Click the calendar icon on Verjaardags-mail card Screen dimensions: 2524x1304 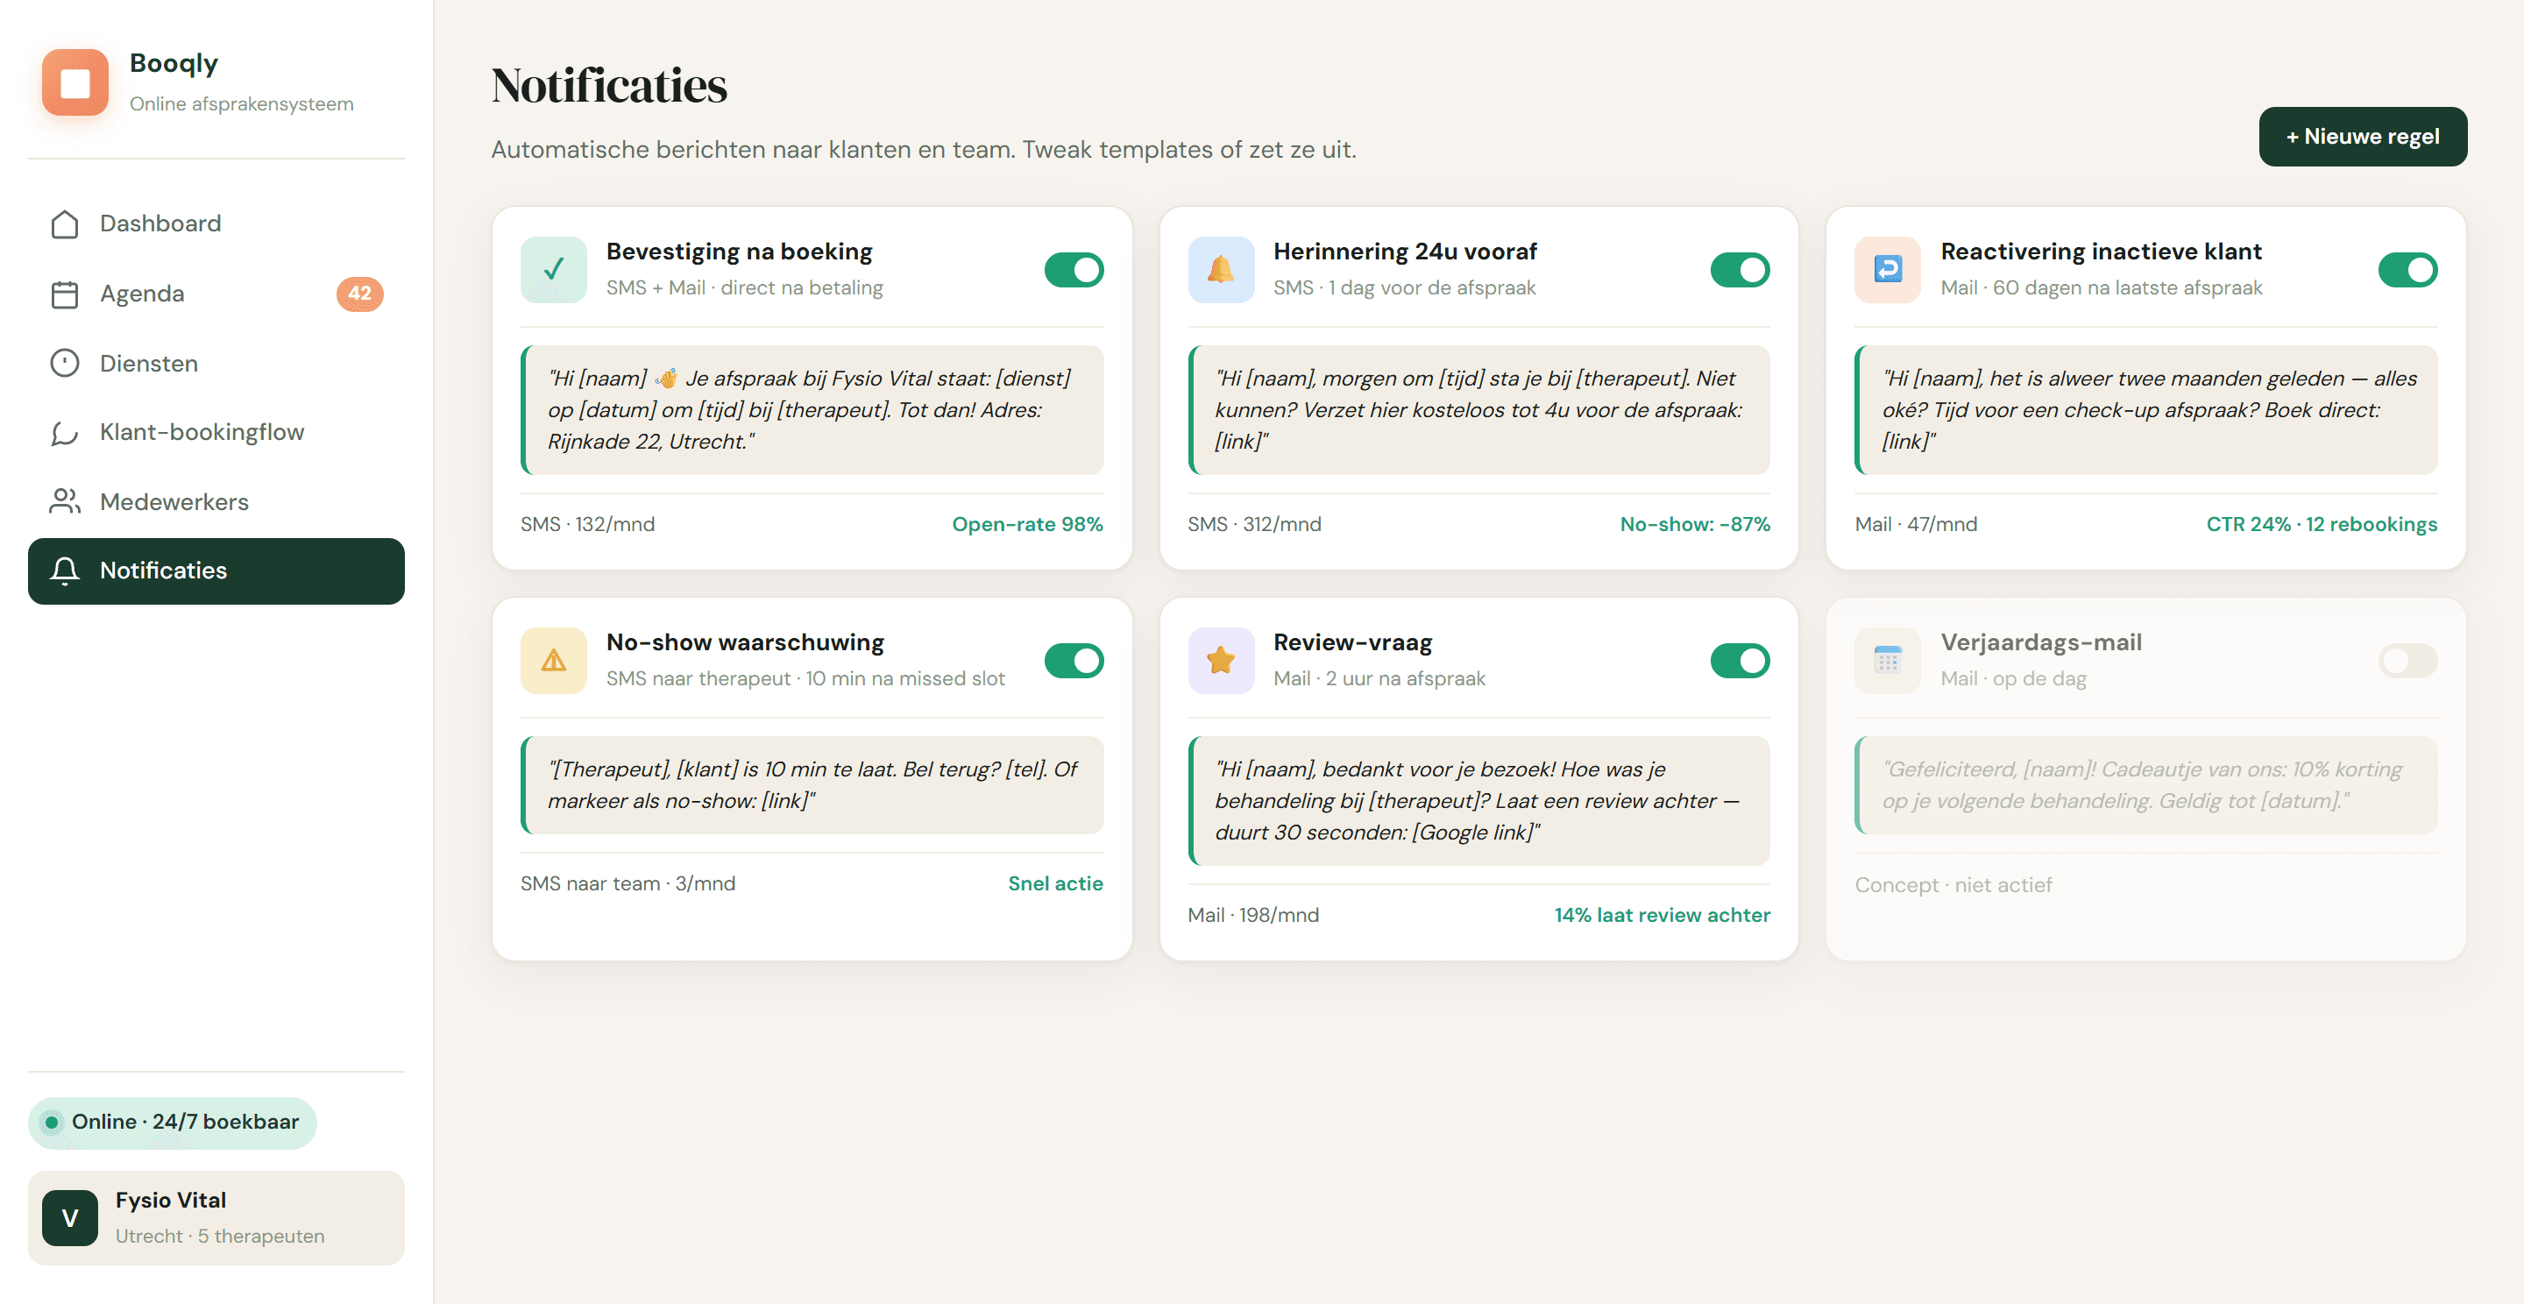[x=1887, y=661]
